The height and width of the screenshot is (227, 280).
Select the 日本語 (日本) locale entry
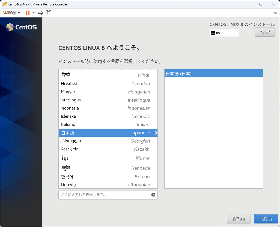point(214,74)
